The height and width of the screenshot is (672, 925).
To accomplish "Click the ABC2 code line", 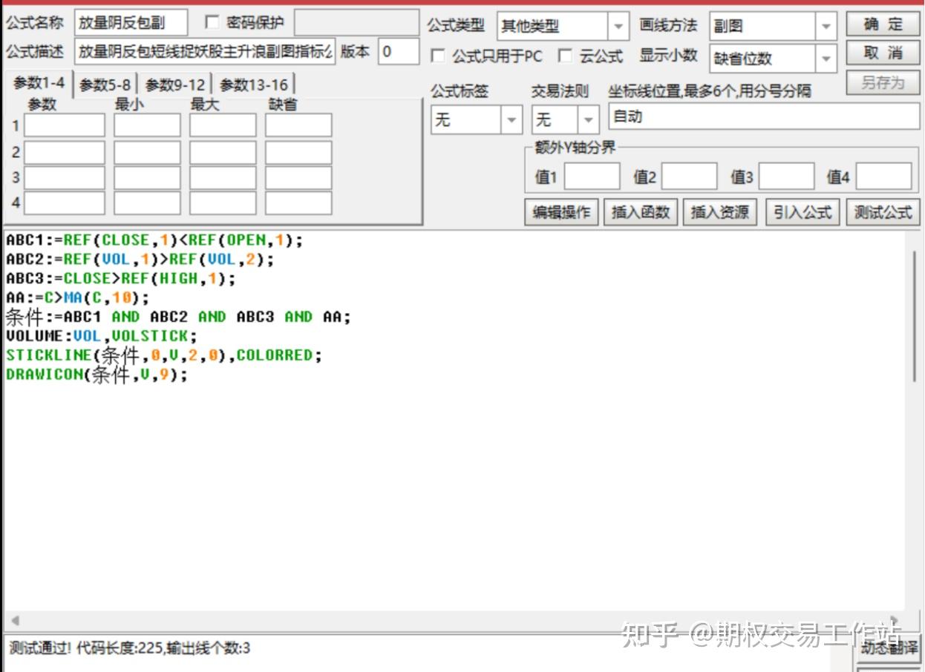I will pyautogui.click(x=140, y=260).
